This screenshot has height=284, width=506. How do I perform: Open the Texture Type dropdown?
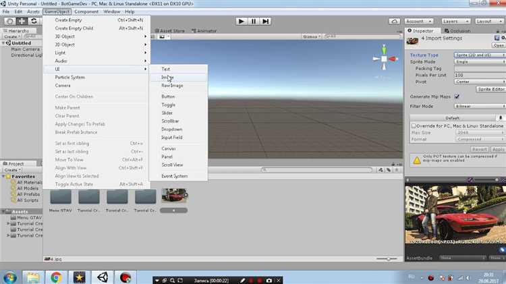480,55
